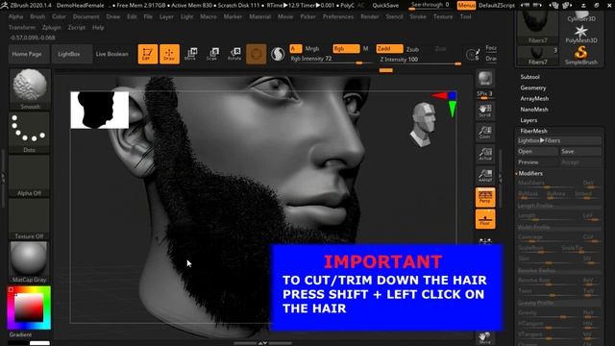Toggle Persp perspective button
615x346 pixels.
[x=485, y=197]
